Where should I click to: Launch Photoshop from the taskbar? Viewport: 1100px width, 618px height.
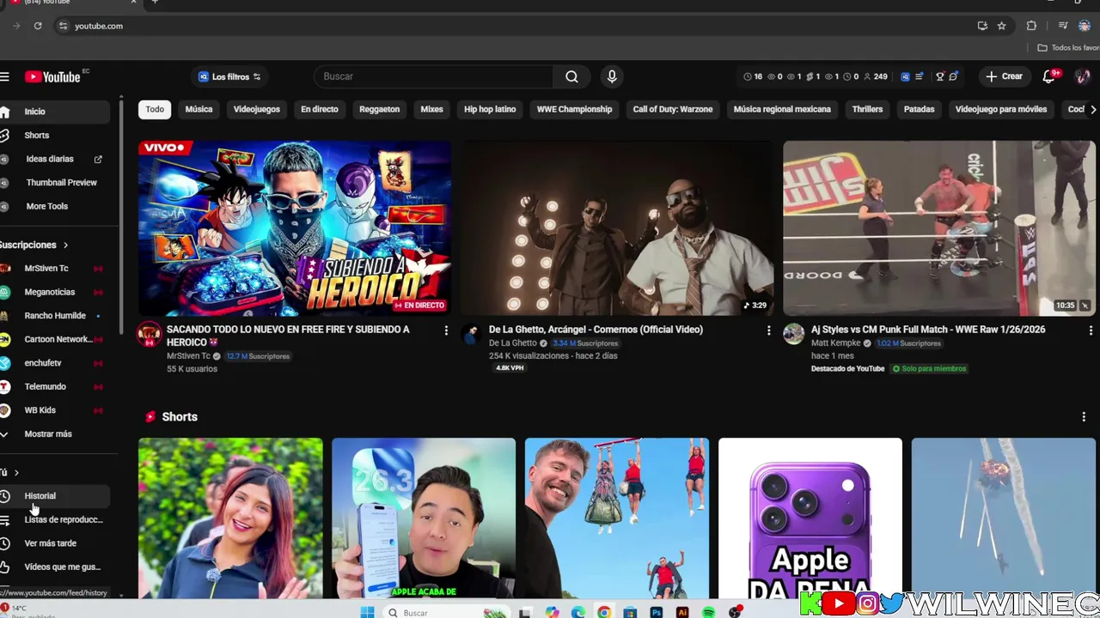point(657,612)
